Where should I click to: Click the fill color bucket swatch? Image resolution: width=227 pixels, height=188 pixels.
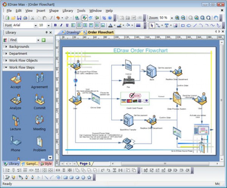point(128,26)
